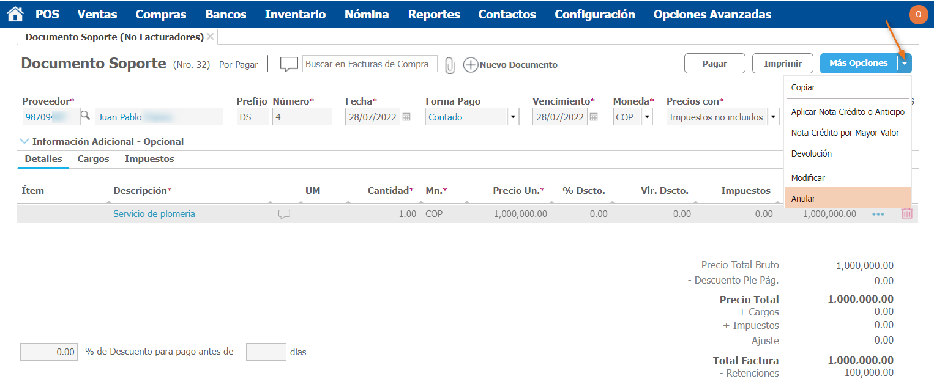Switch to the Impuestos tab
The width and height of the screenshot is (934, 387).
tap(149, 159)
